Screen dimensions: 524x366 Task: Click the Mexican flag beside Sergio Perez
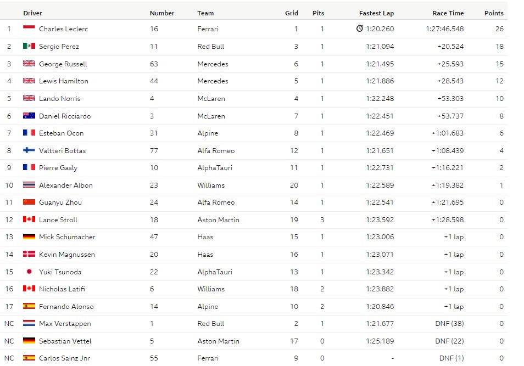pos(29,46)
